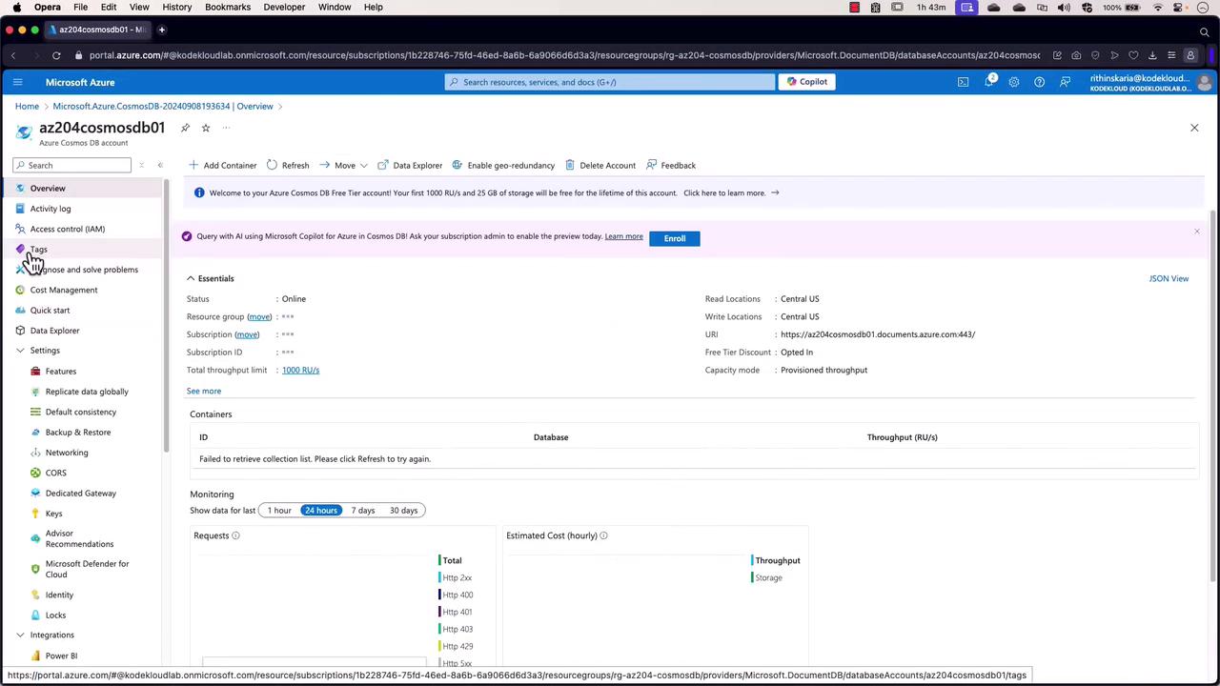Screen dimensions: 1220x686
Task: Open portal settings gear icon
Action: coord(1013,82)
